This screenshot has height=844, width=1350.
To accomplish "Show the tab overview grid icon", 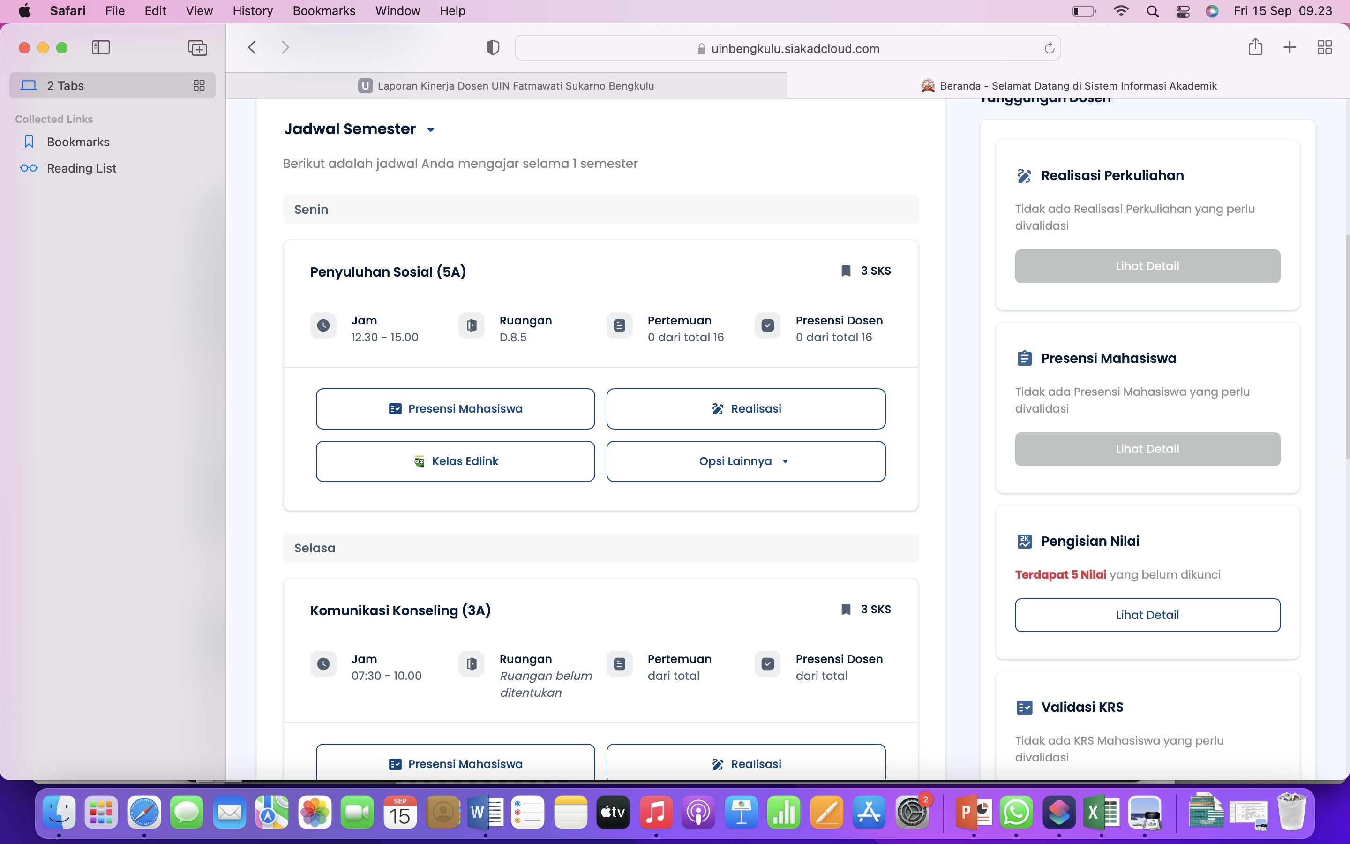I will coord(1324,47).
